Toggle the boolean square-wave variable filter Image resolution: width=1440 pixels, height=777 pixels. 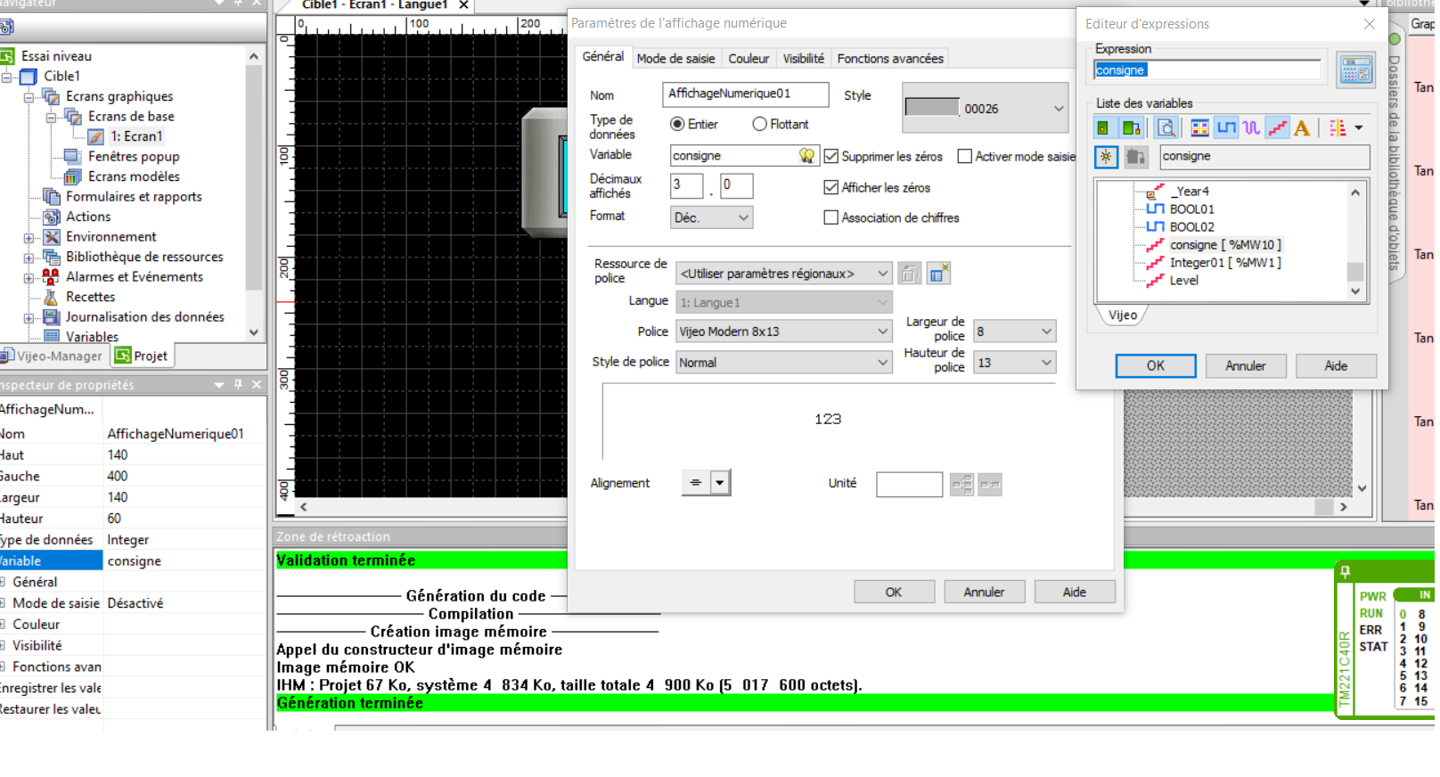coord(1226,128)
